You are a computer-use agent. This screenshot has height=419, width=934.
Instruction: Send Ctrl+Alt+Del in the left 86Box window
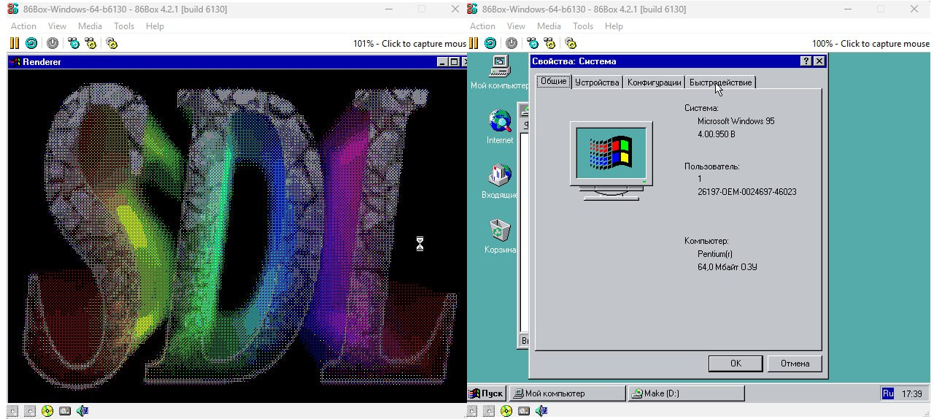point(74,44)
